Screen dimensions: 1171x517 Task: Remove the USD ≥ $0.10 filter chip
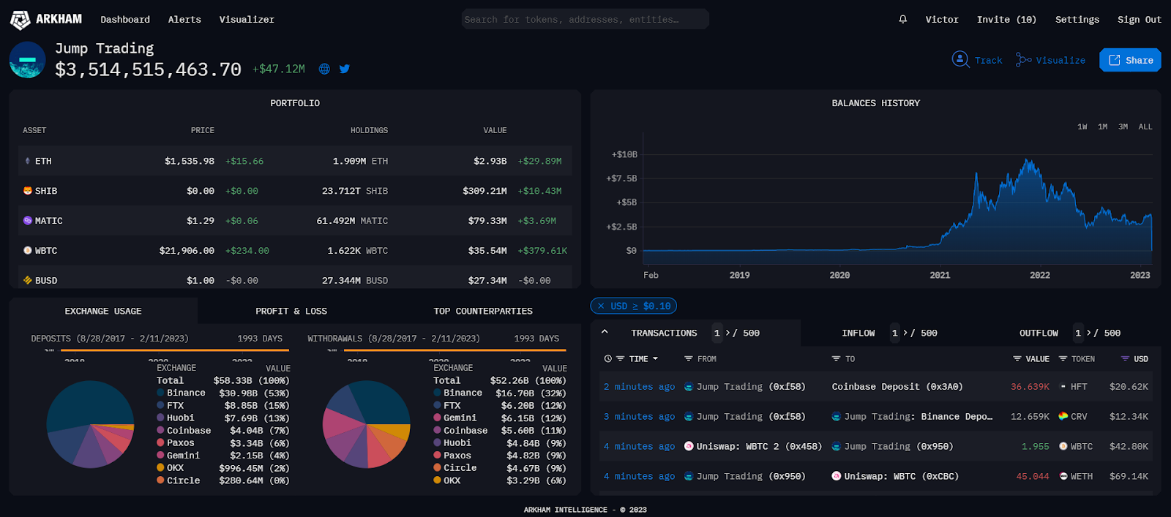[x=601, y=306]
